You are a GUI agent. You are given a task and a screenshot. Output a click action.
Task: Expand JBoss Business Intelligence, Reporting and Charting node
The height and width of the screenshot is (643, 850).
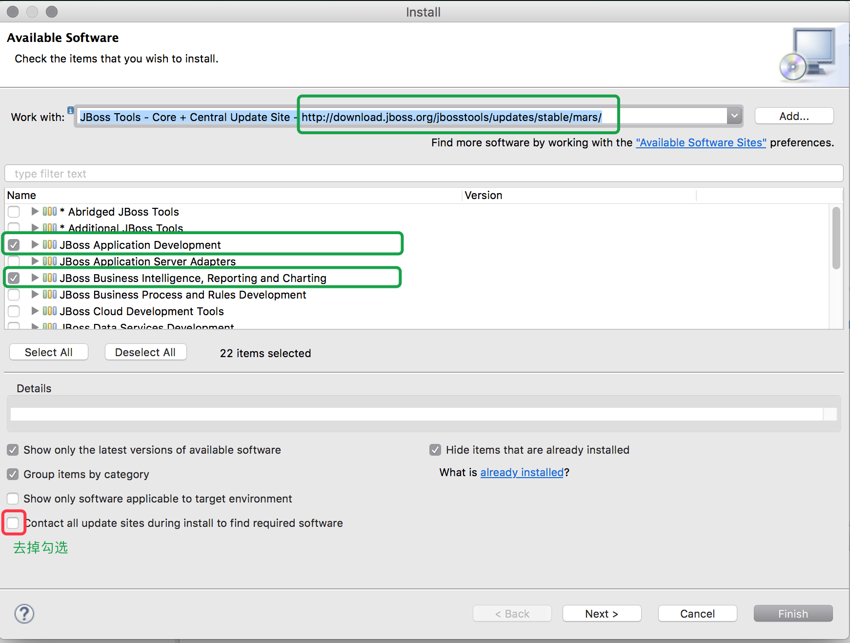coord(35,278)
